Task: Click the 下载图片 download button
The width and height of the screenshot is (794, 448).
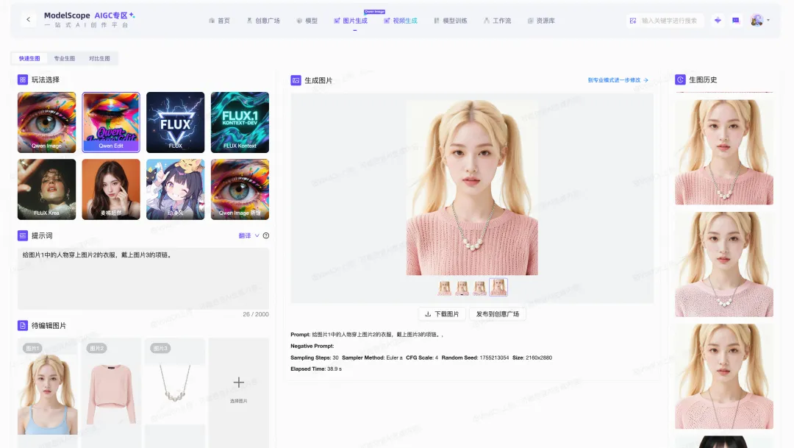Action: 442,314
